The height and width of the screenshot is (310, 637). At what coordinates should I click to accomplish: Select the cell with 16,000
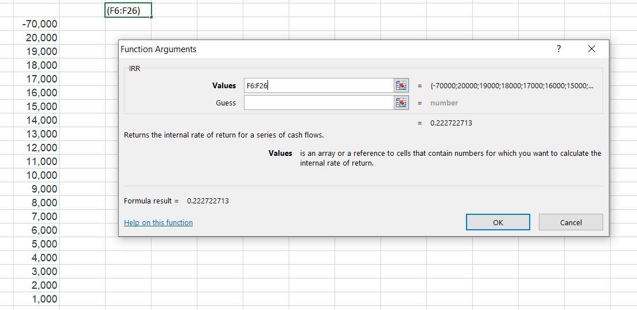tap(36, 93)
